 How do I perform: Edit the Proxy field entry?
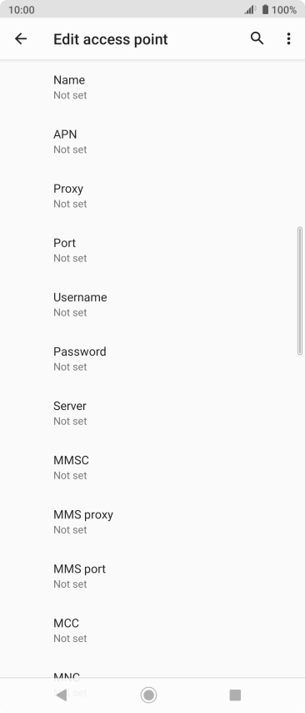152,196
